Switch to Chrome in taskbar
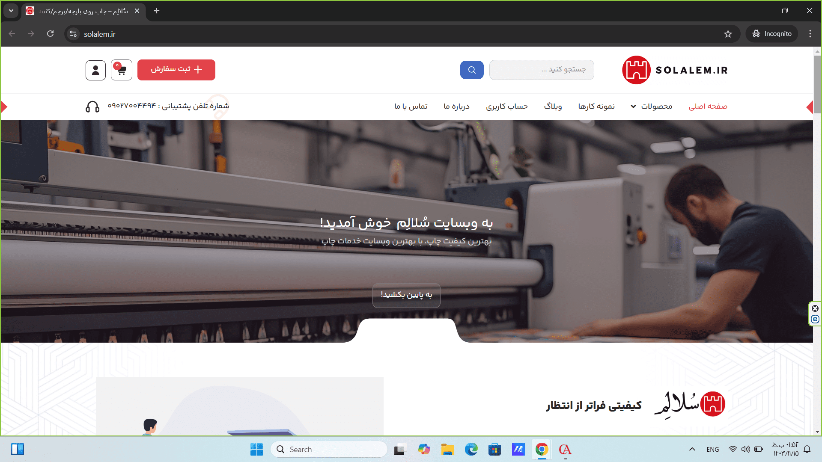Screen dimensions: 822x462 click(542, 450)
